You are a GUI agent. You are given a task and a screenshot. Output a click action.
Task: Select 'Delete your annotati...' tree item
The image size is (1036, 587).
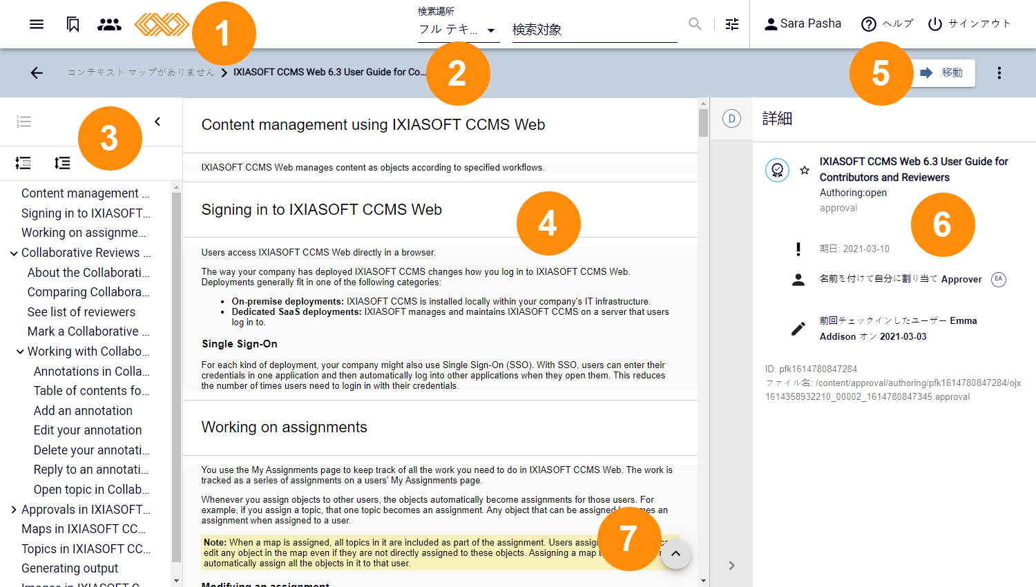coord(92,450)
